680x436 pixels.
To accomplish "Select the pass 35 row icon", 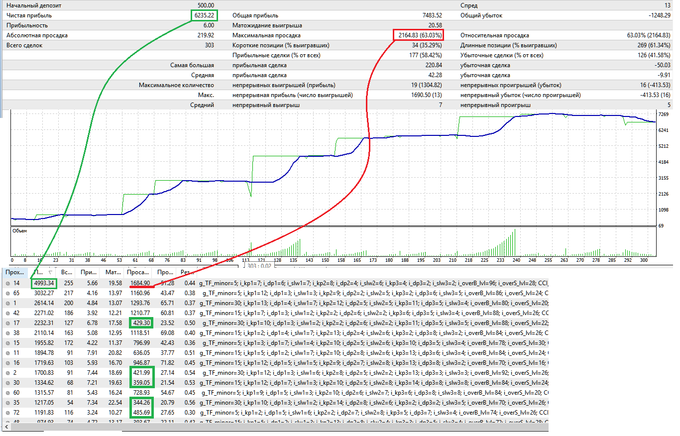I will tap(7, 402).
